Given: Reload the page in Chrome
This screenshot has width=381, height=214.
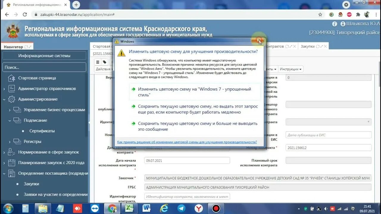Looking at the screenshot, I should coord(25,14).
